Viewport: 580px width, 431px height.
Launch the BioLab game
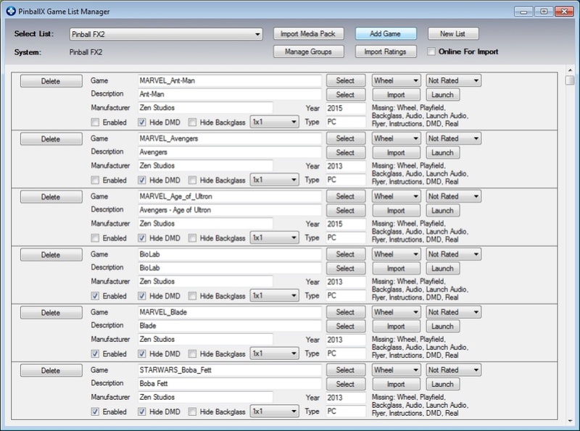[x=443, y=268]
